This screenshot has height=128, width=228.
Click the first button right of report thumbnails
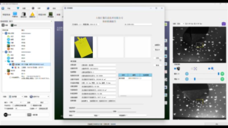click(157, 45)
